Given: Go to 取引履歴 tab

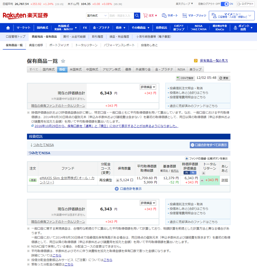Looking at the screenshot, I should tap(97, 37).
